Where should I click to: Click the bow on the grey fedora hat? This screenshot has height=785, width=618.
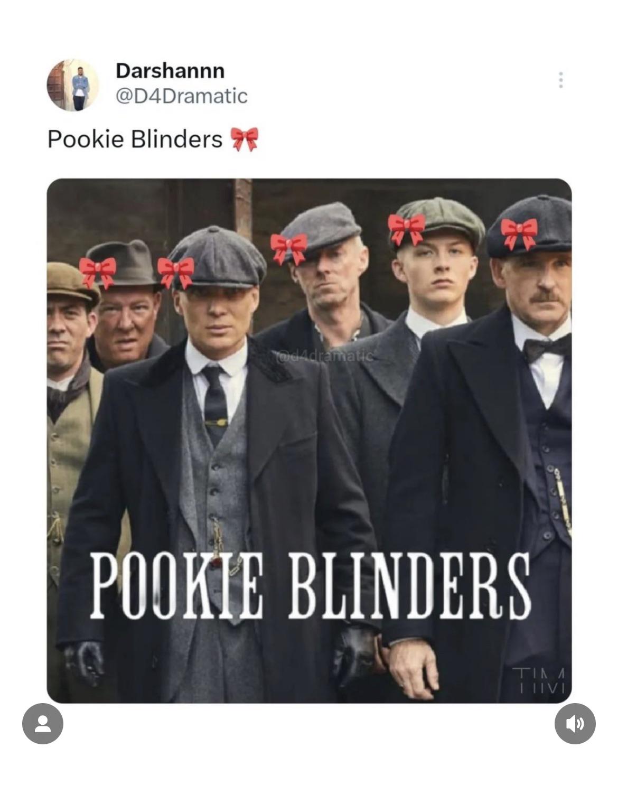(98, 273)
